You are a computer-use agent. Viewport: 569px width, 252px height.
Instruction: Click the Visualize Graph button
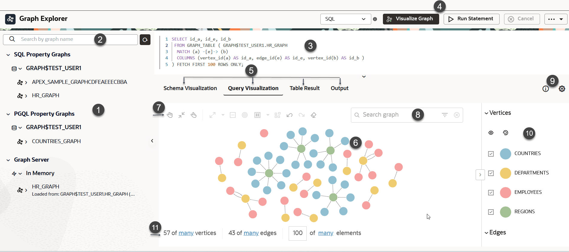[411, 19]
